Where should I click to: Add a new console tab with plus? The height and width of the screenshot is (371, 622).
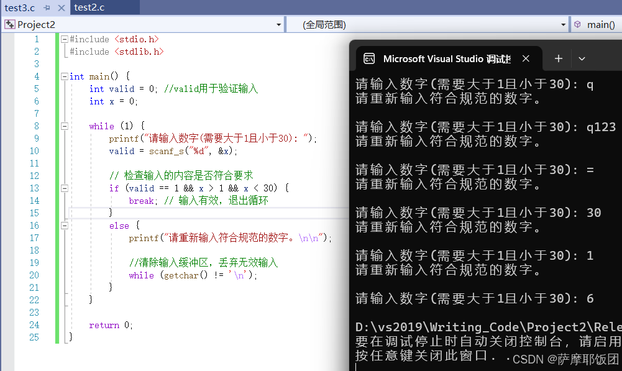pos(559,58)
